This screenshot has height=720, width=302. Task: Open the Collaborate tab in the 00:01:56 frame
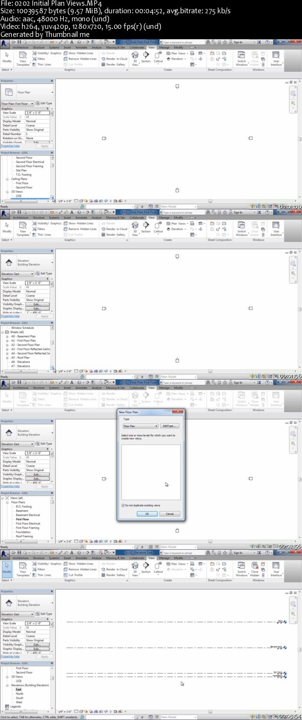coord(137,217)
